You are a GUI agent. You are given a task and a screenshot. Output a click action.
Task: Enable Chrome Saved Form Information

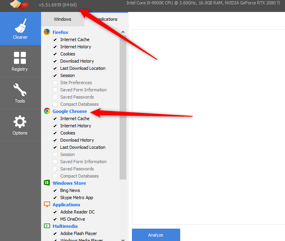[x=55, y=162]
